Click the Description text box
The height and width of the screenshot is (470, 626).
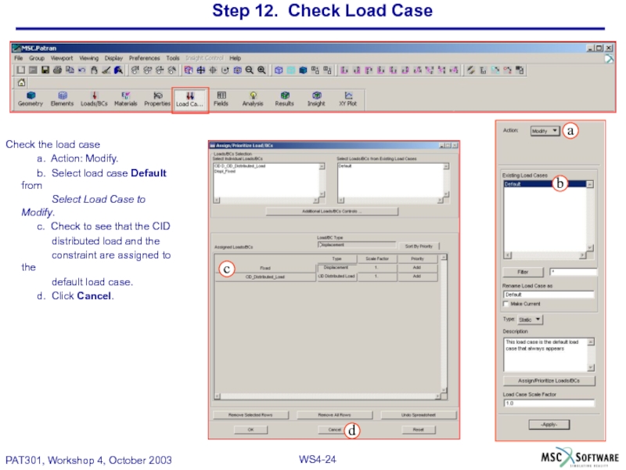click(x=545, y=355)
